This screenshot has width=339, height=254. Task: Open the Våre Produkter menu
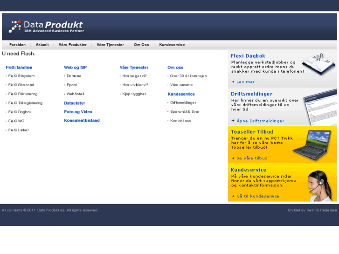click(x=73, y=45)
